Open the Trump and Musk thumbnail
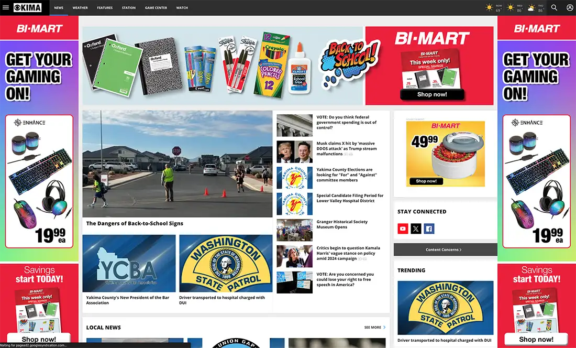This screenshot has width=576, height=348. (x=295, y=152)
